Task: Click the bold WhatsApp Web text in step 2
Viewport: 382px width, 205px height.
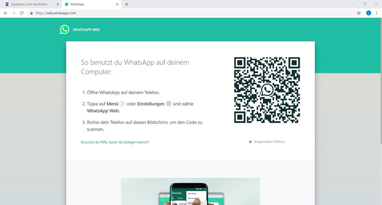Action: 103,111
